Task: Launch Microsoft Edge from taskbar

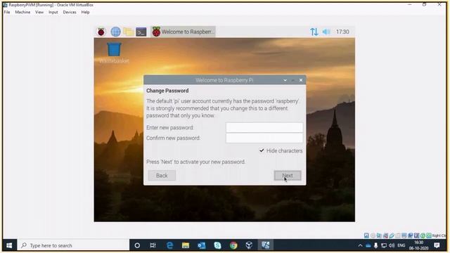Action: click(169, 245)
